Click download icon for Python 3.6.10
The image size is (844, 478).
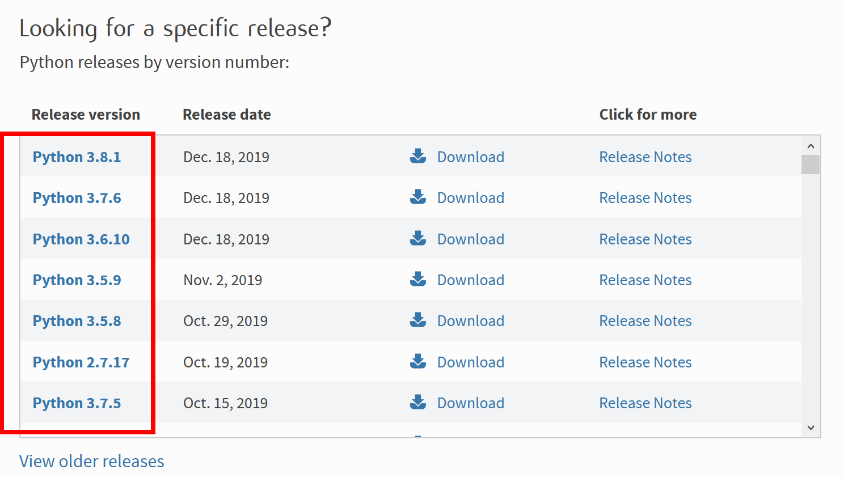pyautogui.click(x=418, y=238)
